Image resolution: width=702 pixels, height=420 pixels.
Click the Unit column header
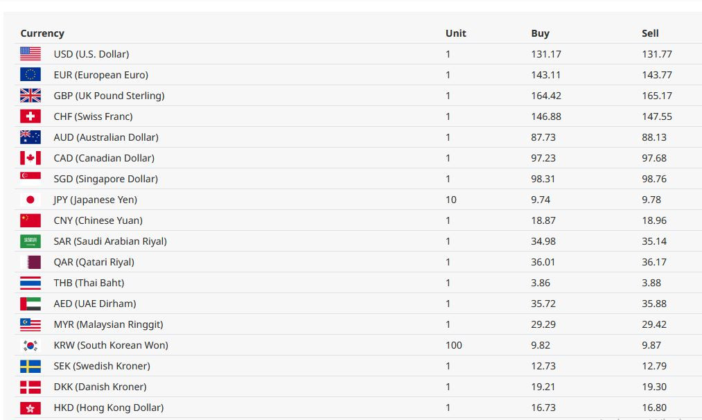click(456, 33)
